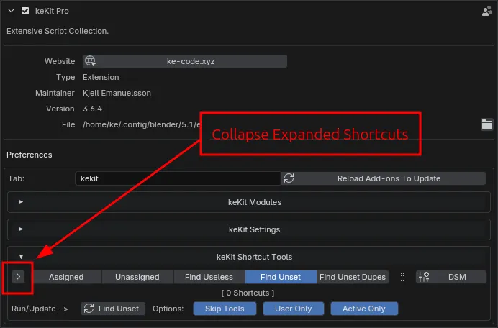This screenshot has height=328, width=498.
Task: Disable the keKit Pro add-on checkbox
Action: [x=26, y=12]
